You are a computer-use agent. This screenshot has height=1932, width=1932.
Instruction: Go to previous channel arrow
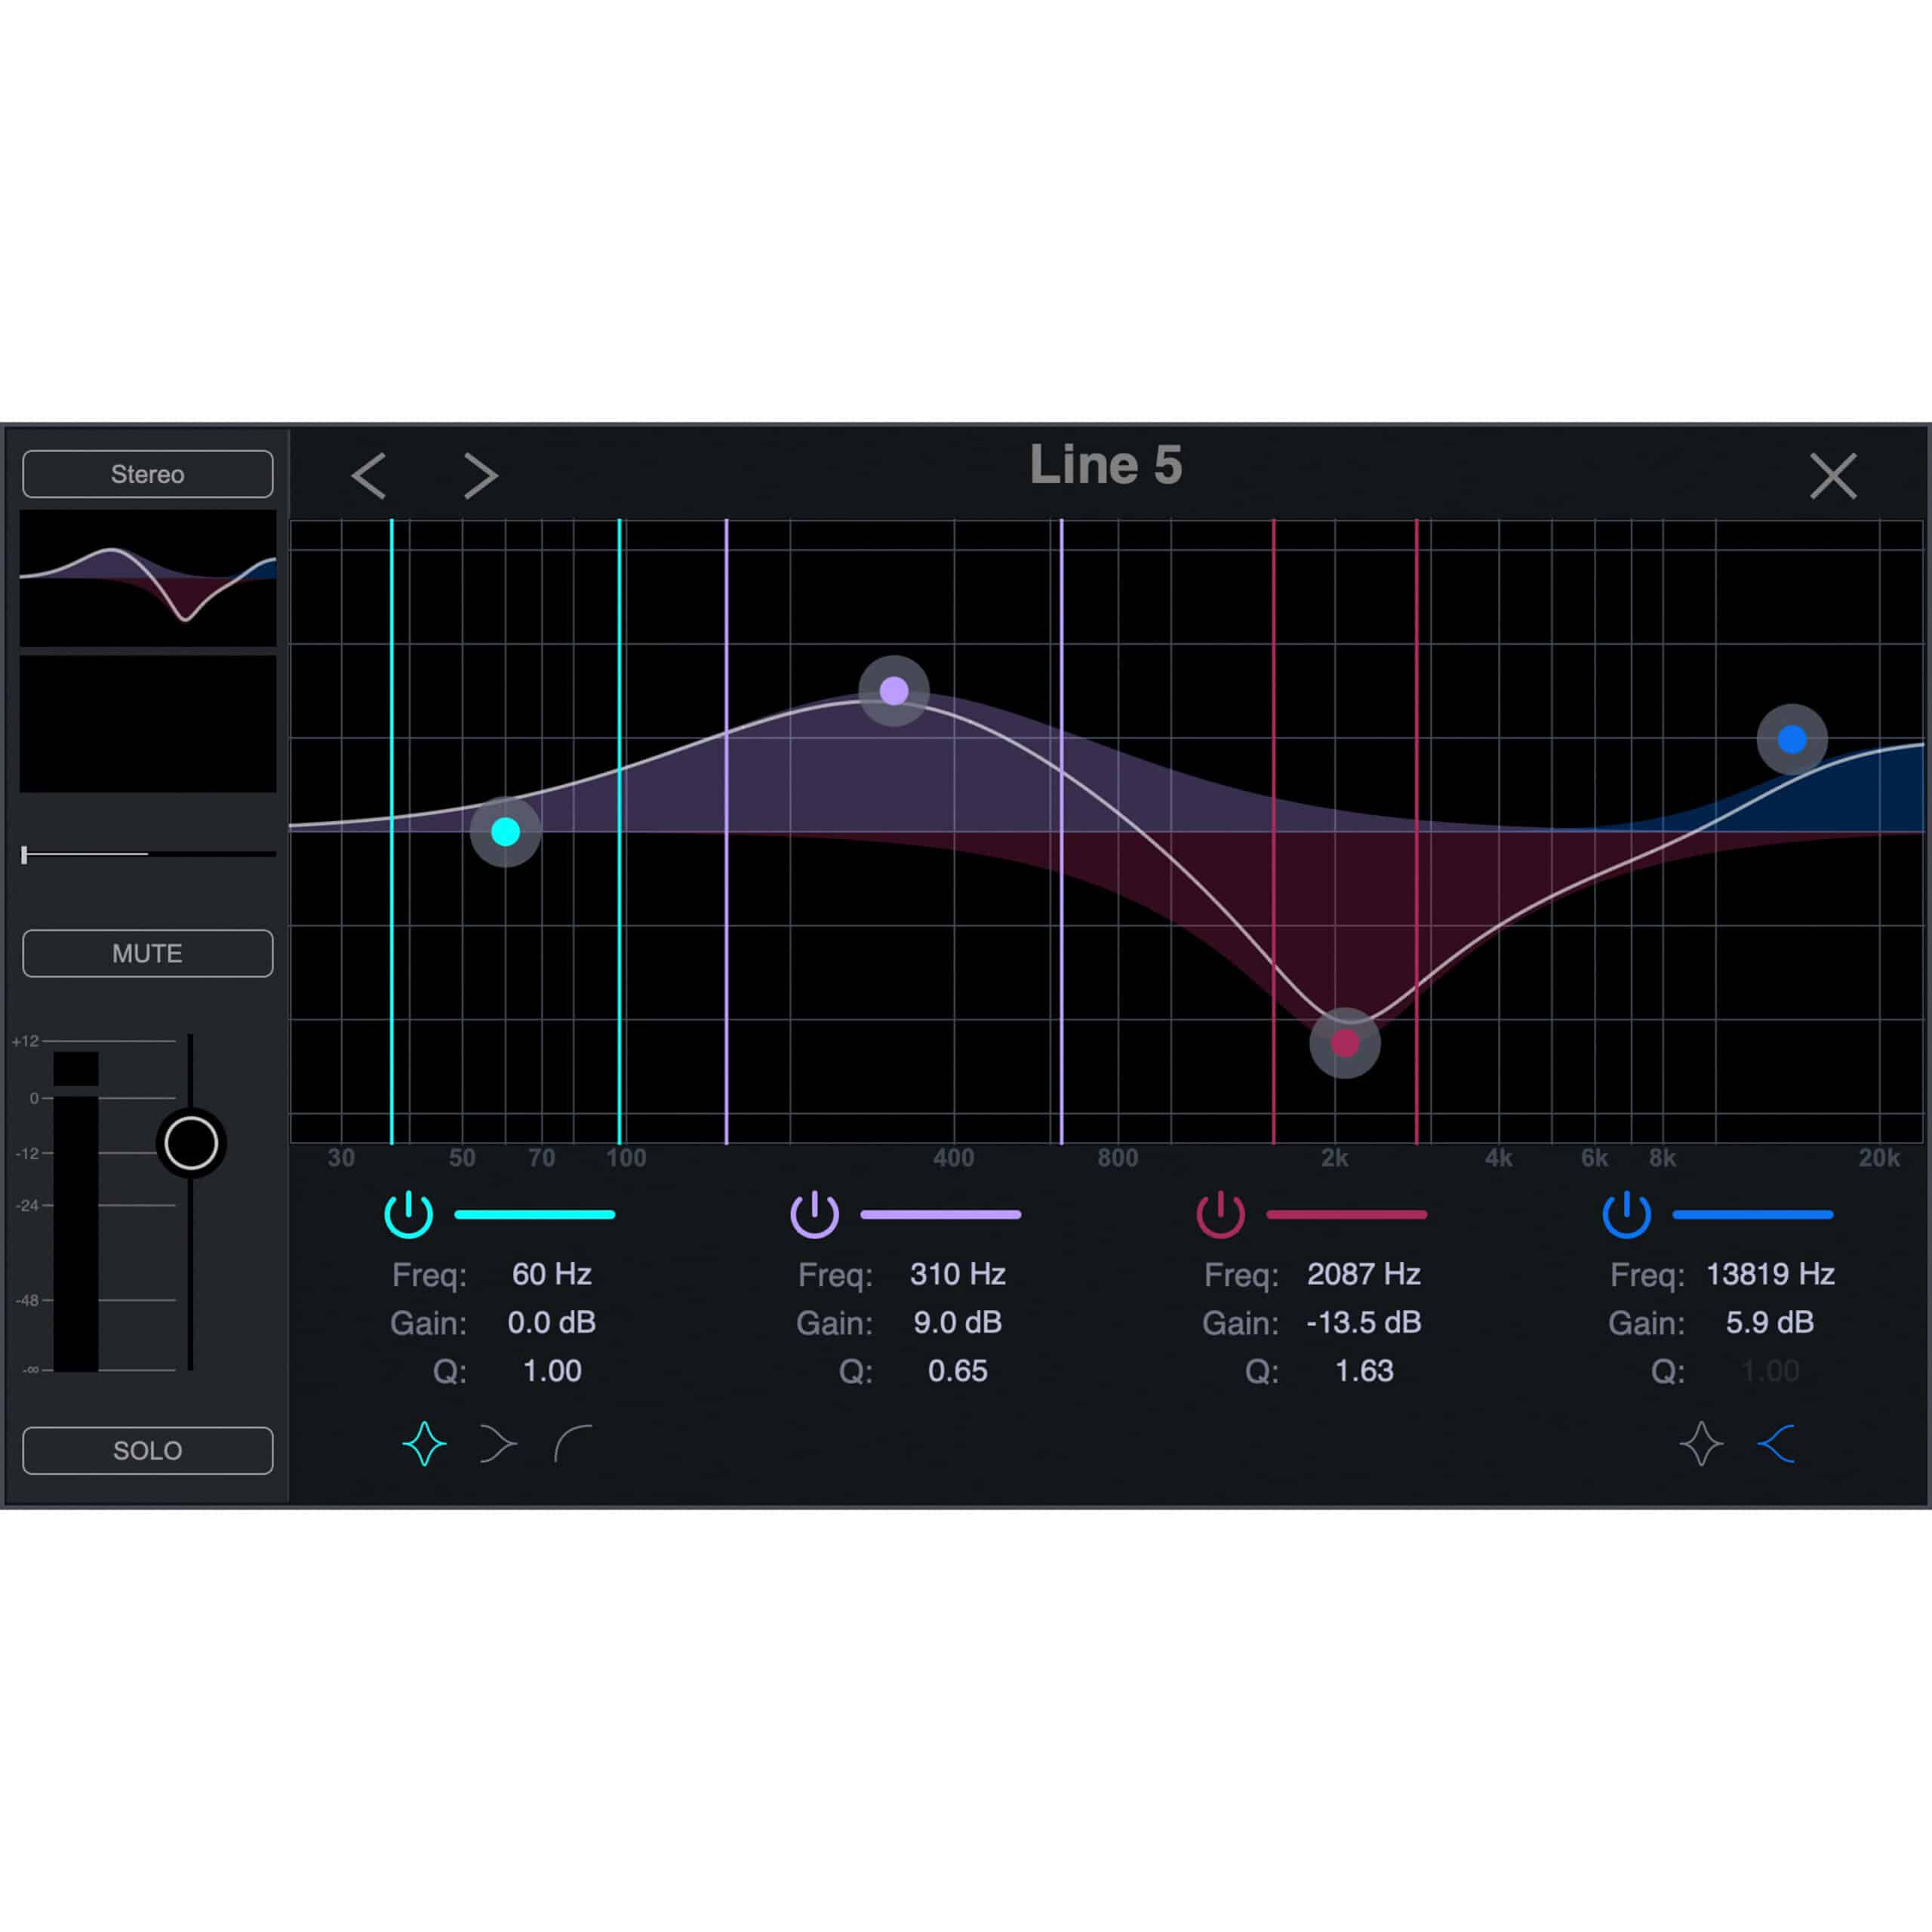(x=369, y=476)
